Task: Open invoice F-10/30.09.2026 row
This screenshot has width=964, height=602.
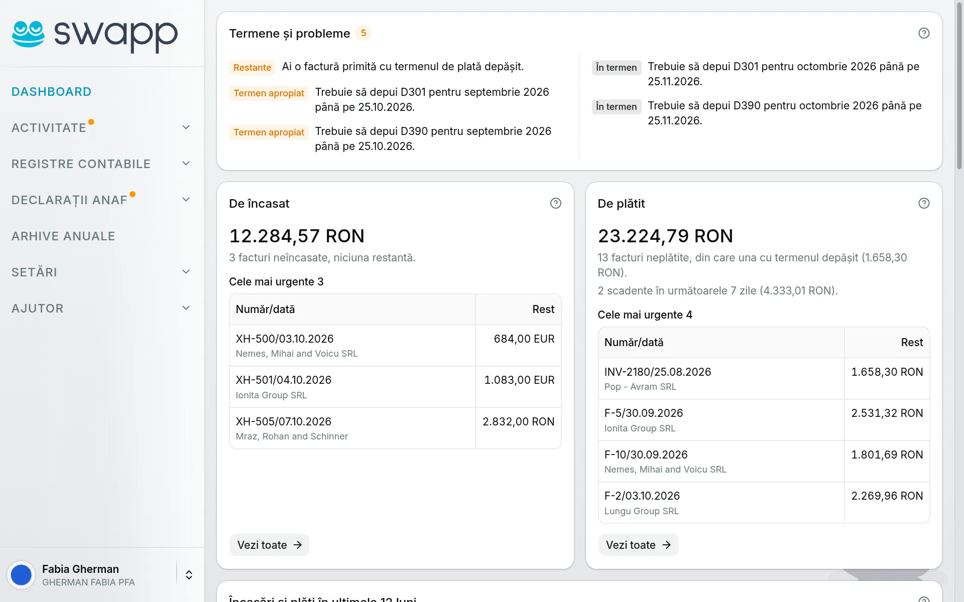Action: point(764,462)
